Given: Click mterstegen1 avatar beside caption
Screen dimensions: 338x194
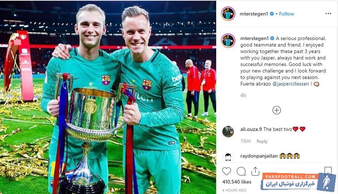Looking at the screenshot, I should (228, 41).
